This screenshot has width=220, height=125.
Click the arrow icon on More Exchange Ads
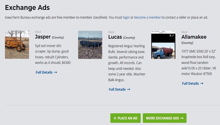182,118
